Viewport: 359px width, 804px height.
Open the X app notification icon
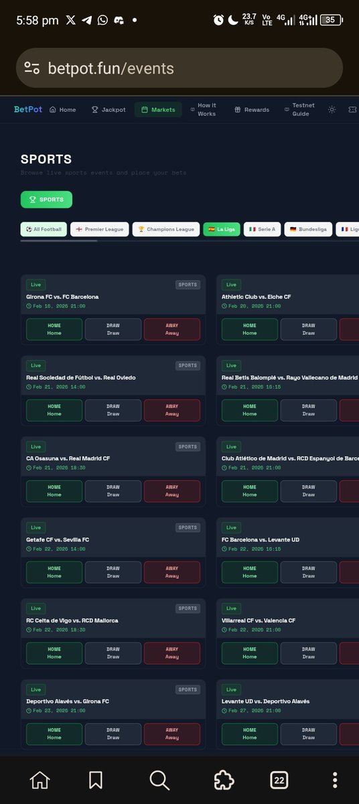(x=71, y=20)
